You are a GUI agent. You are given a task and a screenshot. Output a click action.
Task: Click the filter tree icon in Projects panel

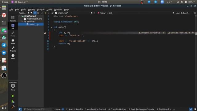click(31, 13)
